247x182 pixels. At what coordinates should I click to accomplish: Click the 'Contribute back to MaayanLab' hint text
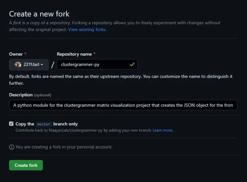[x=84, y=130]
